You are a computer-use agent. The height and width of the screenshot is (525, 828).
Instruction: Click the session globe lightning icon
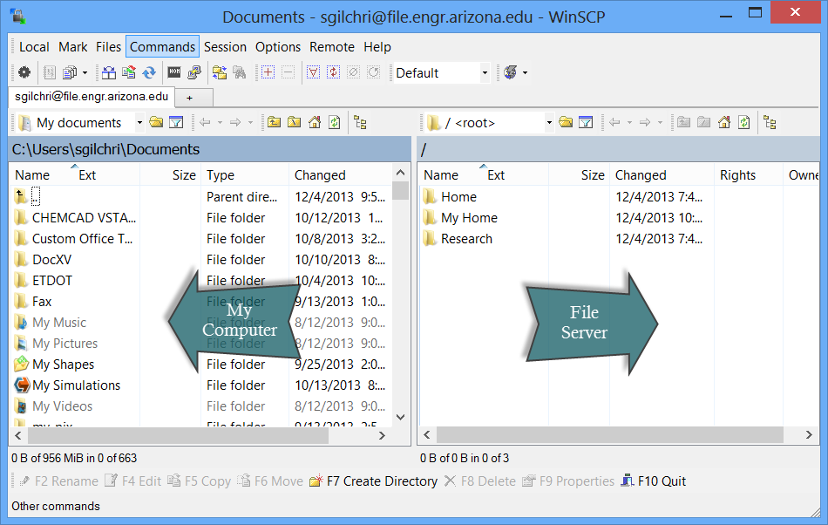click(x=511, y=72)
